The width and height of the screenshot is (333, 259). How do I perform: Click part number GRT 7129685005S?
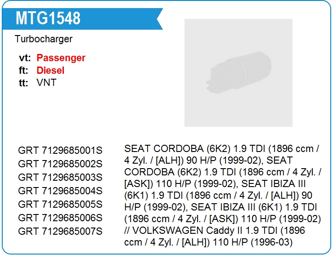[60, 204]
